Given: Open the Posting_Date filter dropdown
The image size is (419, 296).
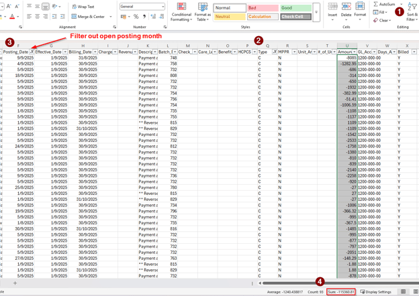Looking at the screenshot, I should (x=32, y=52).
